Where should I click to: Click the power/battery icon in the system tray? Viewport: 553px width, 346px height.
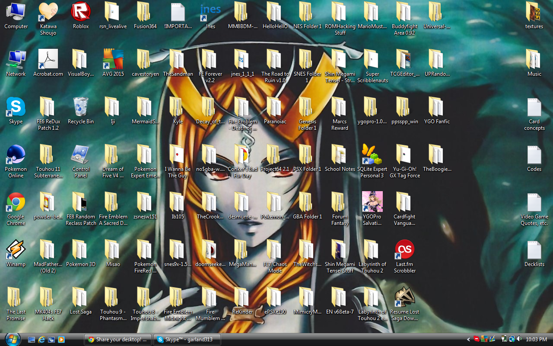[x=504, y=339]
